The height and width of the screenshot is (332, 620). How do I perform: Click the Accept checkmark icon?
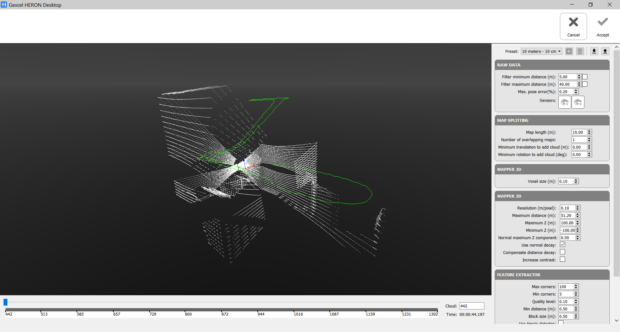pyautogui.click(x=603, y=22)
